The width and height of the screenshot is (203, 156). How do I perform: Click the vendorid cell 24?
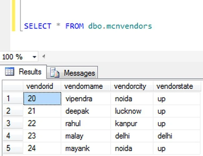42,148
